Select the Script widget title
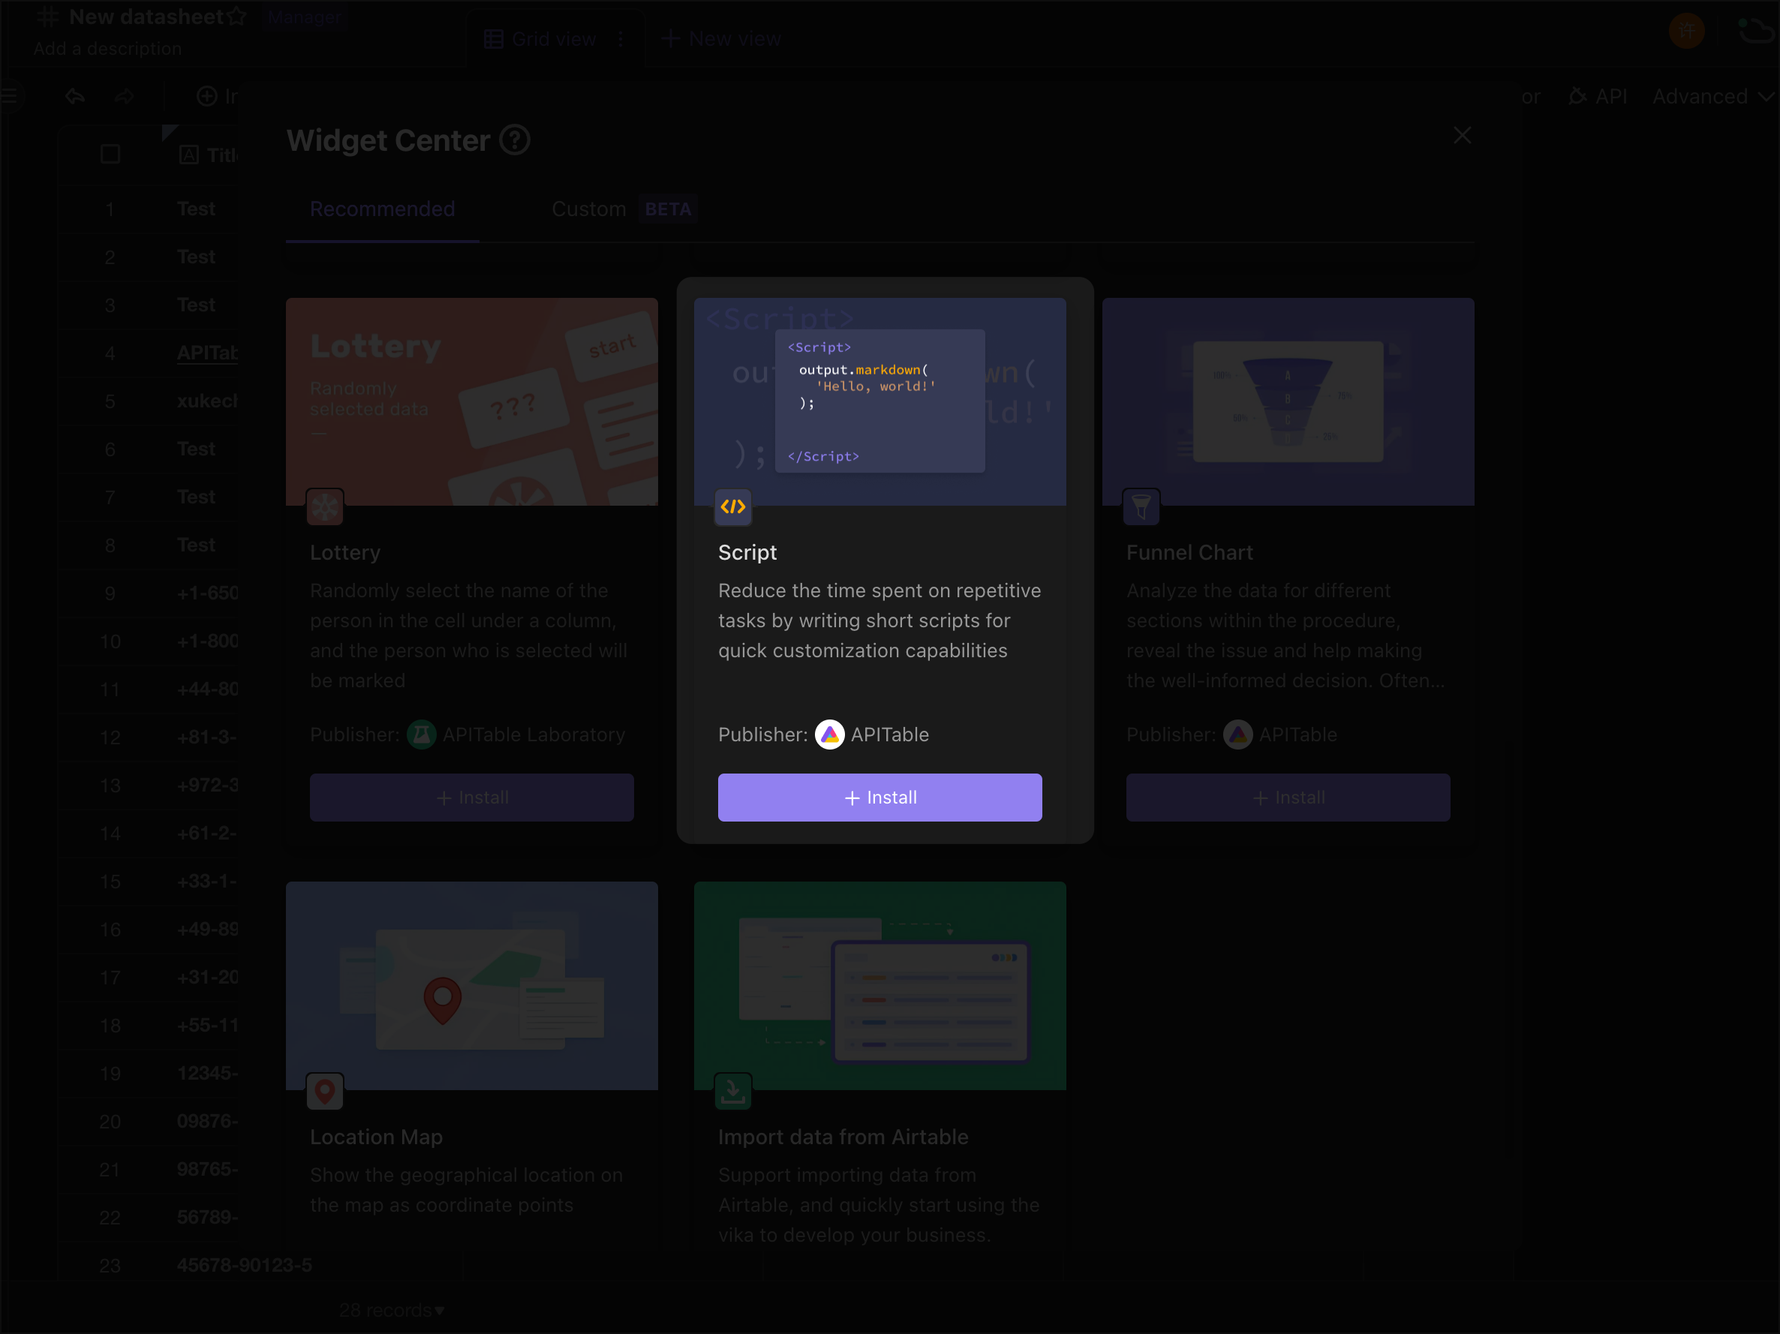The width and height of the screenshot is (1780, 1334). [747, 552]
